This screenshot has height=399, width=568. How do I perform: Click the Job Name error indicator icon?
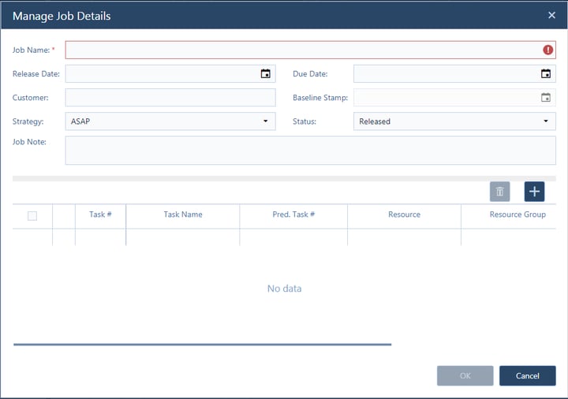(x=547, y=50)
